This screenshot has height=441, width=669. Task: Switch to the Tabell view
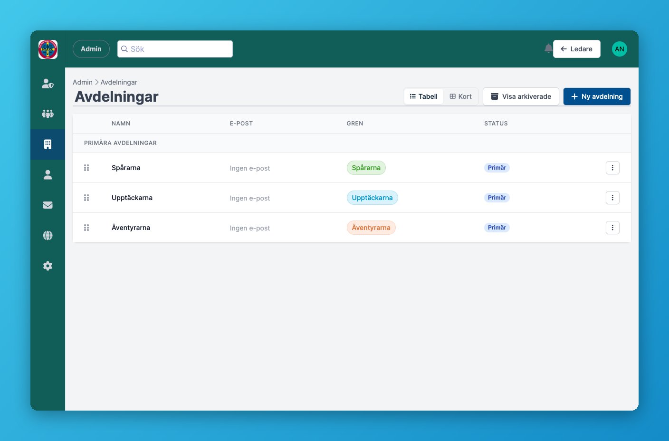click(x=423, y=96)
